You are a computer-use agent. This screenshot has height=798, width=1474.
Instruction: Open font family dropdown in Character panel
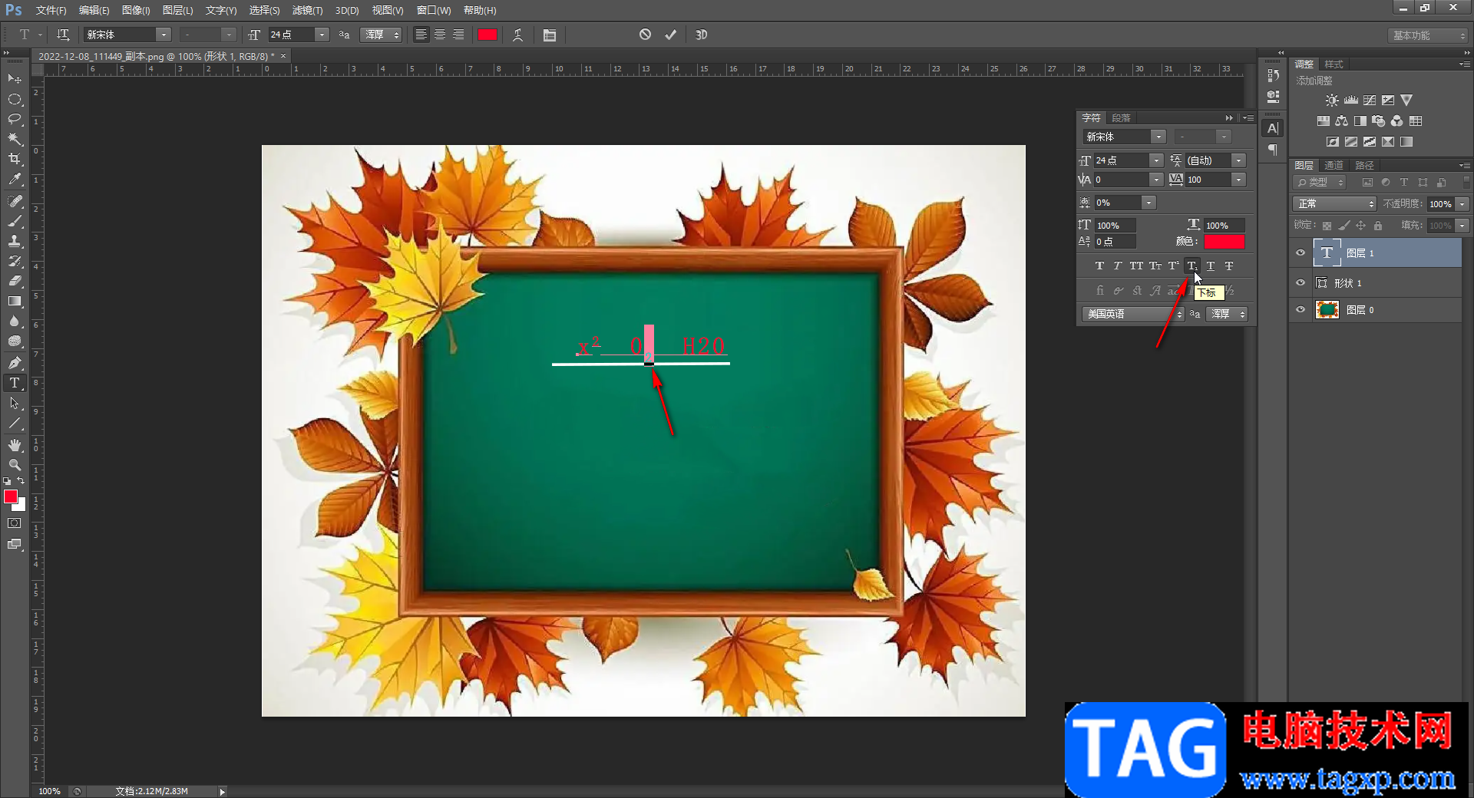pos(1158,137)
